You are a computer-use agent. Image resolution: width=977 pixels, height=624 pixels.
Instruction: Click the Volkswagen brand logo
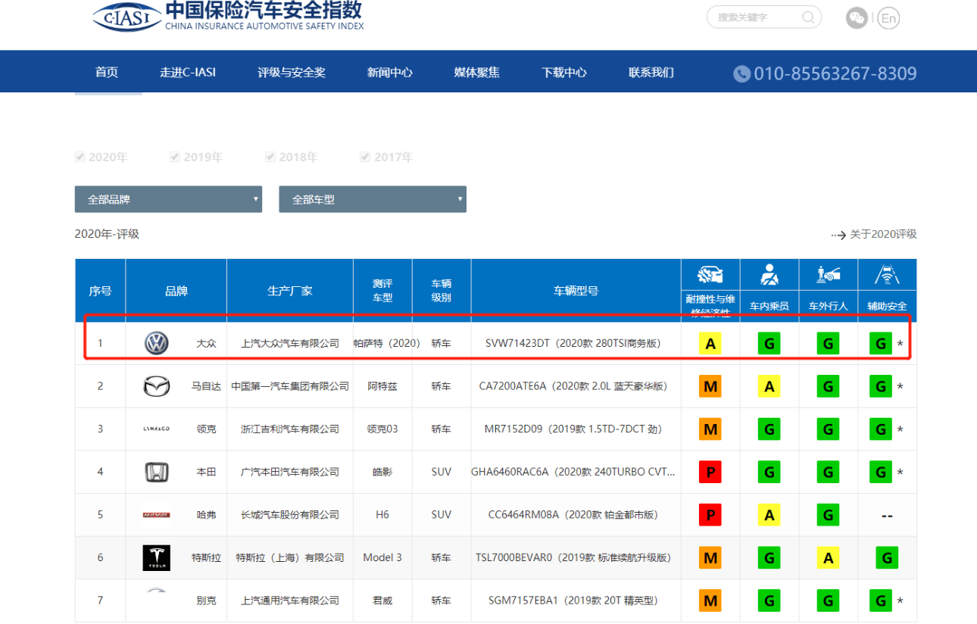[x=157, y=343]
